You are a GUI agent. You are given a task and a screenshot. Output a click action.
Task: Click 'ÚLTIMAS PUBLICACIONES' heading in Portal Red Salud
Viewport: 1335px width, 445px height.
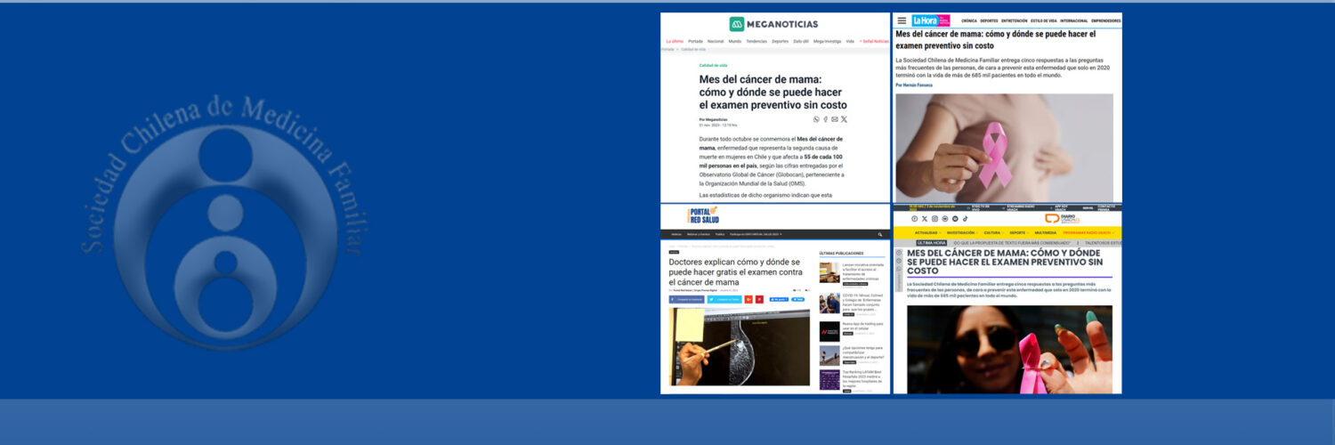coord(841,254)
